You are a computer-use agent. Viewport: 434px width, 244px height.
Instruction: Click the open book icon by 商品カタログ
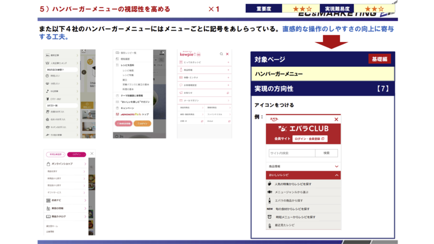tap(48, 216)
